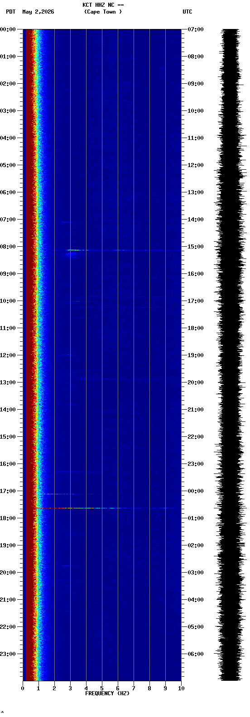250x717 pixels.
Task: Select the PDT axis "16:00" time label
Action: 8,464
